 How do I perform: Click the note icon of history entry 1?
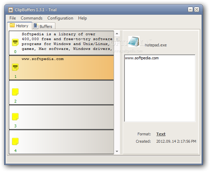pyautogui.click(x=15, y=67)
